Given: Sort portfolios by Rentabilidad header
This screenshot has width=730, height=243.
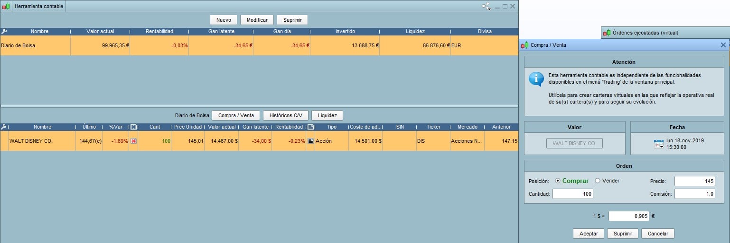Looking at the screenshot, I should [x=159, y=32].
